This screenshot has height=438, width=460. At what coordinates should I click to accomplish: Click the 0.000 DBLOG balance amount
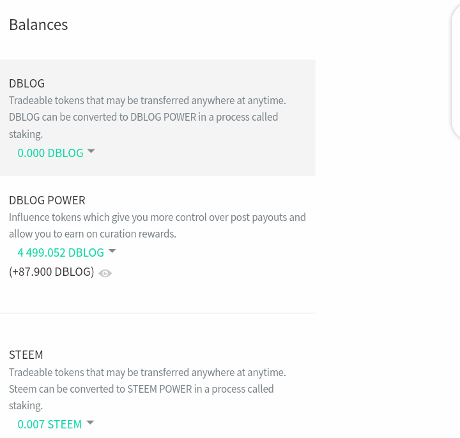click(x=50, y=153)
